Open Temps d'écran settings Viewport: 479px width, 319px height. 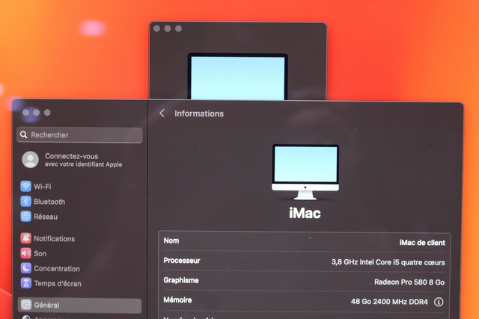coord(79,283)
